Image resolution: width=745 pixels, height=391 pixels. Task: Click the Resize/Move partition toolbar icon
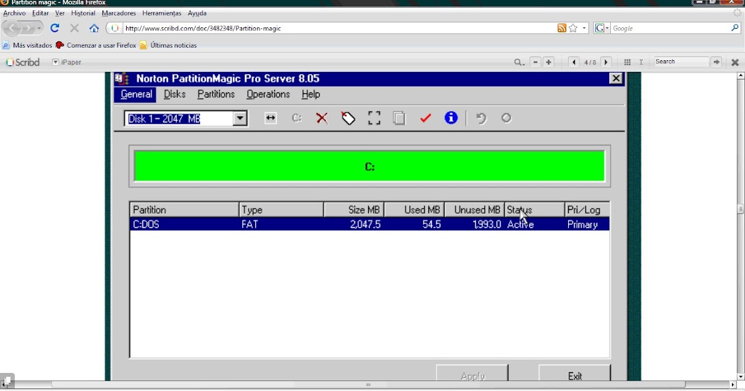[x=270, y=119]
